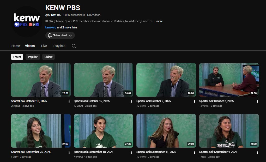The image size is (266, 162).
Task: Play the SportsLook October 9, 2025 thumbnail
Action: tap(166, 80)
